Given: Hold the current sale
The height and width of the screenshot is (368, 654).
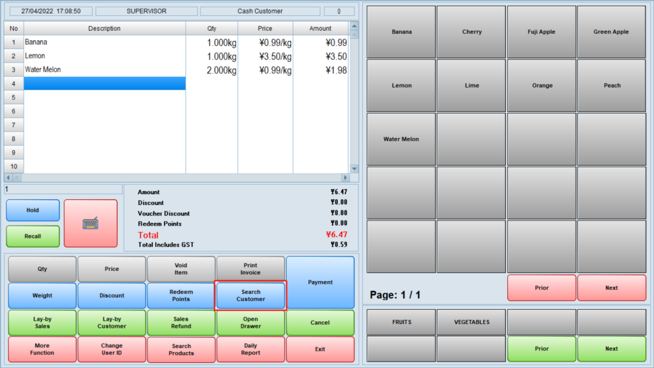Looking at the screenshot, I should pyautogui.click(x=33, y=210).
